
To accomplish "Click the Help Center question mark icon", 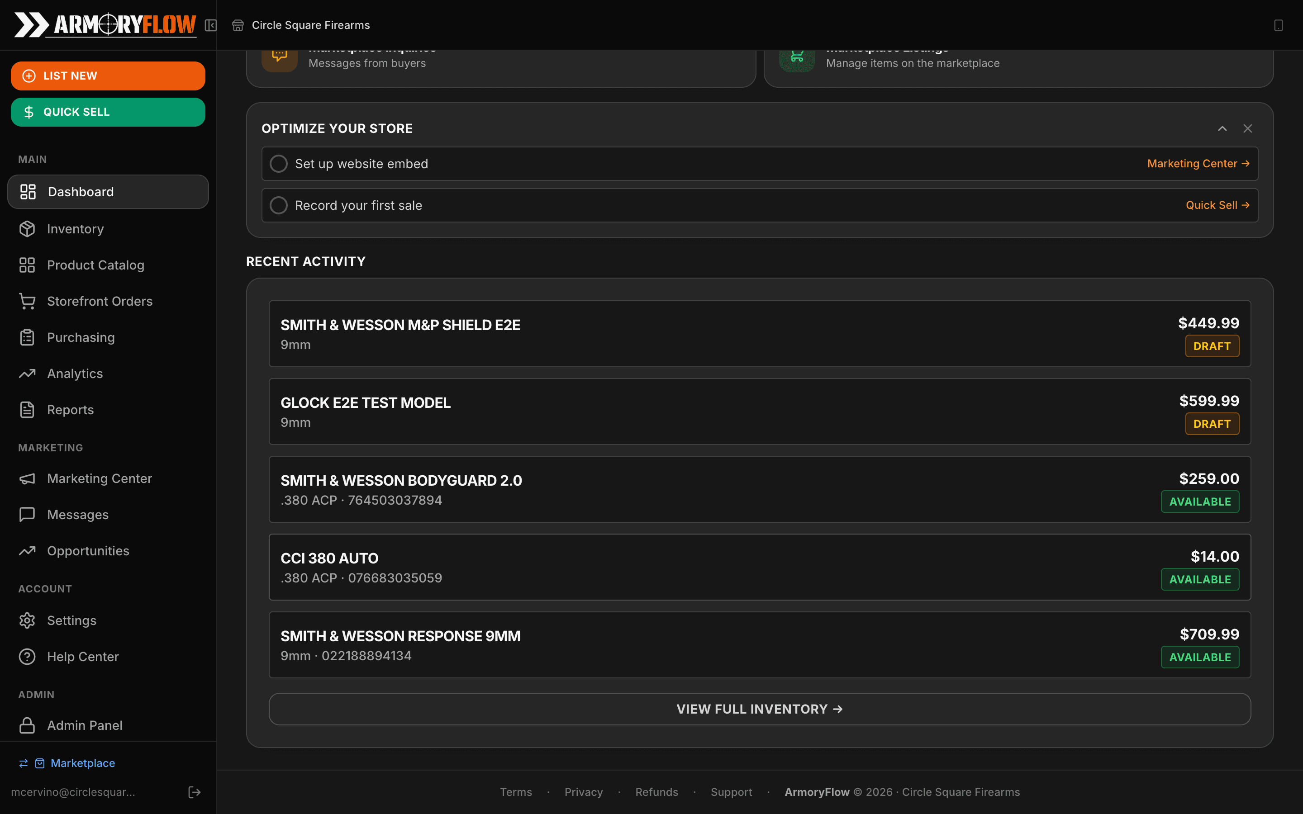I will pyautogui.click(x=27, y=657).
